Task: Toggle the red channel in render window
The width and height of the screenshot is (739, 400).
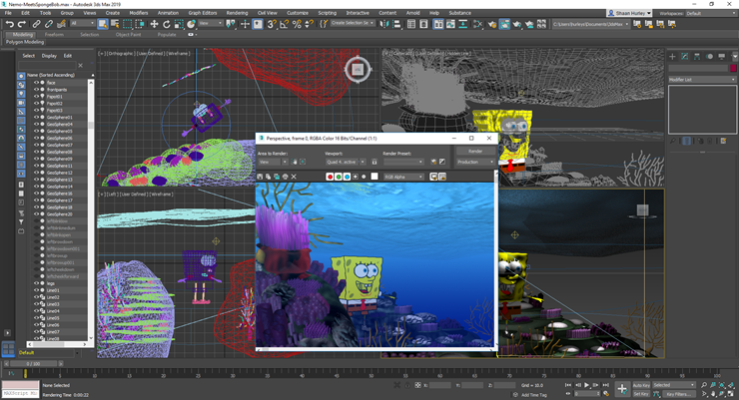Action: tap(330, 177)
